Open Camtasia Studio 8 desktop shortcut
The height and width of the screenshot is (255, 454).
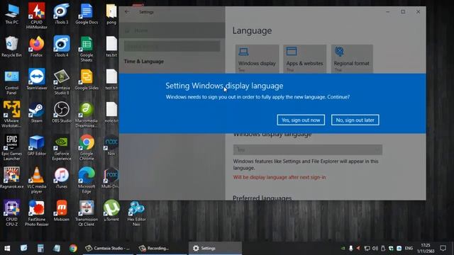62,82
